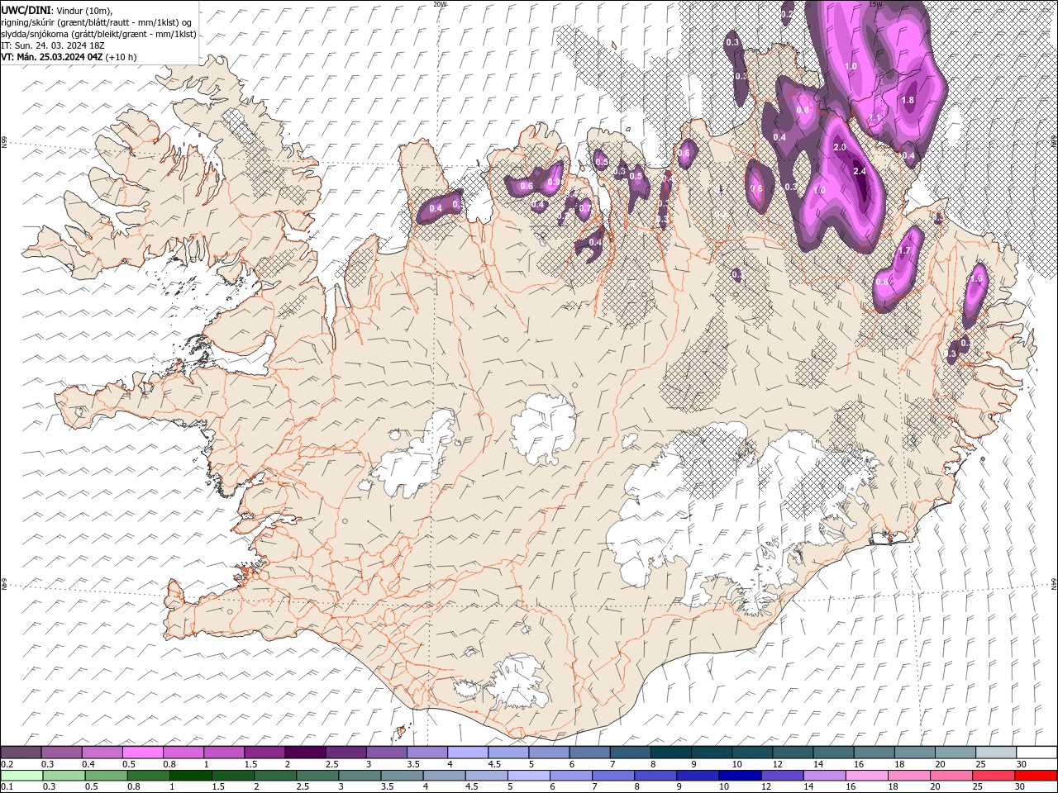Click palest green lower legend swatch at 0.1
Image resolution: width=1058 pixels, height=793 pixels.
click(x=21, y=776)
